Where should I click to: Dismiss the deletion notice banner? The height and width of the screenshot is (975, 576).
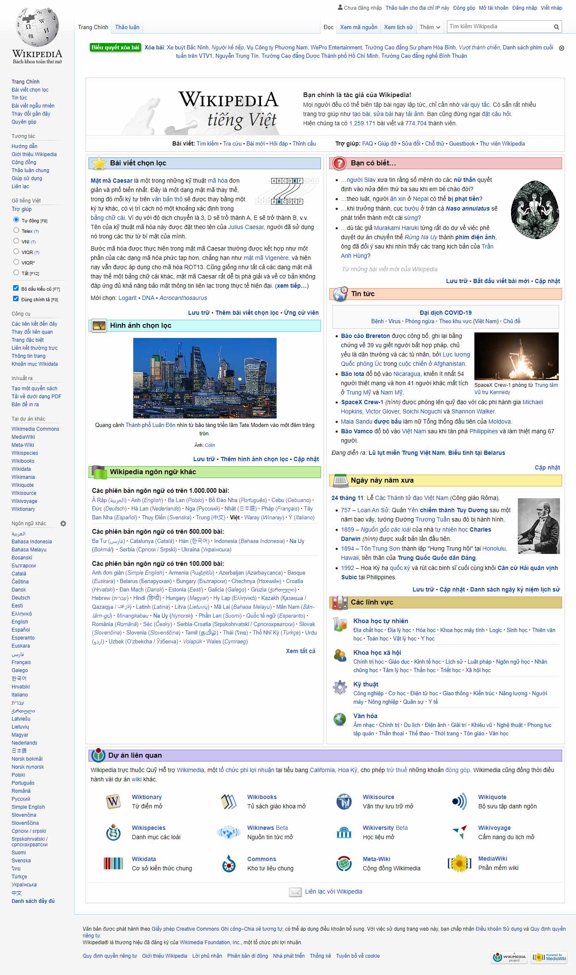point(562,48)
